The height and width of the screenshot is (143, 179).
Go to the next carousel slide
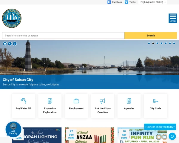(x=15, y=43)
